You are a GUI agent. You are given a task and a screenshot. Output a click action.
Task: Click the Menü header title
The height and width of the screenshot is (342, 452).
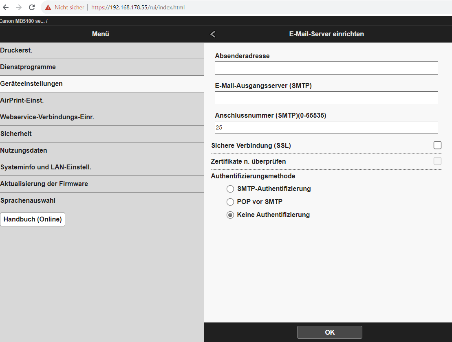(x=100, y=34)
